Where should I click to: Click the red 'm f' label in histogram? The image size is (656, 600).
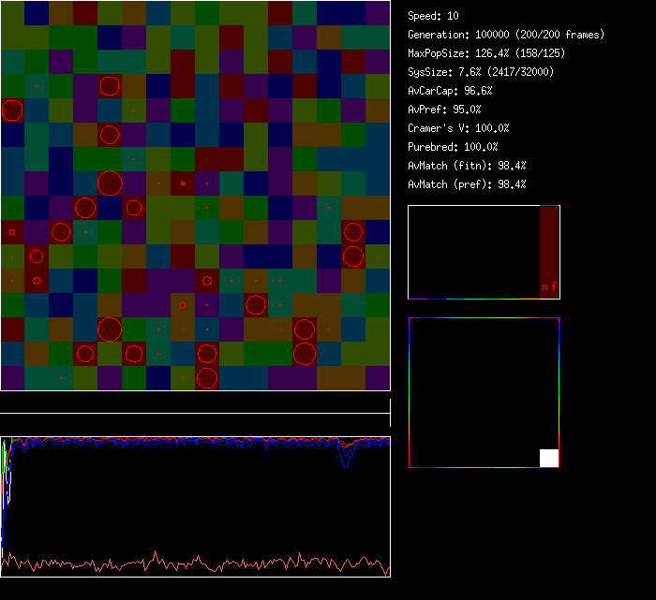click(x=549, y=285)
